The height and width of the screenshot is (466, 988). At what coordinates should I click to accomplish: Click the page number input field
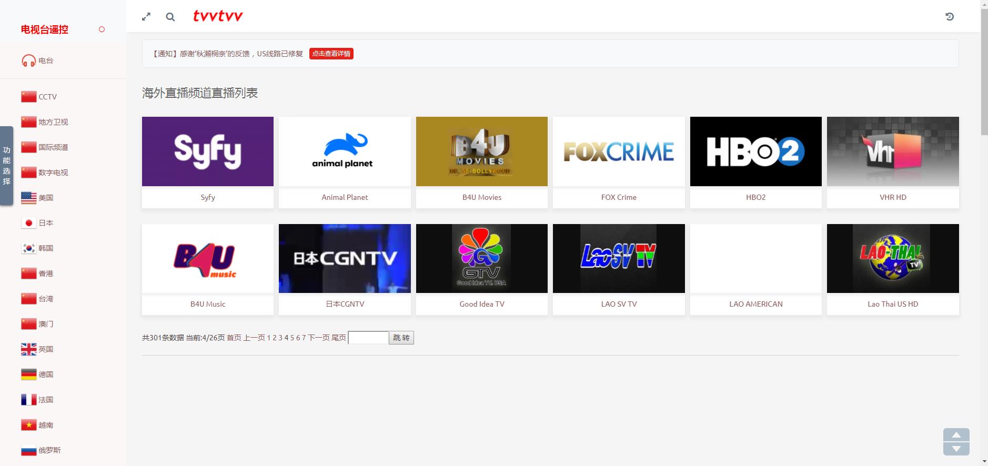[x=368, y=338]
